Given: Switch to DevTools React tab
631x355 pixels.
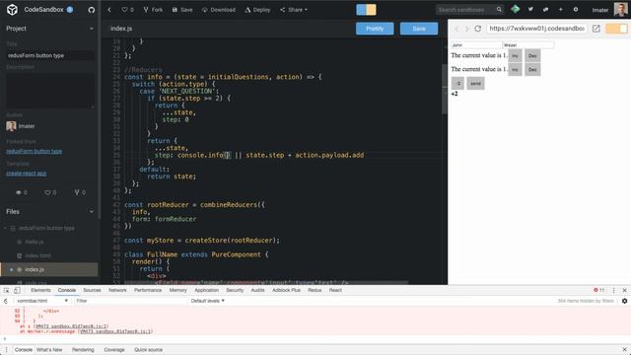Looking at the screenshot, I should pos(335,290).
